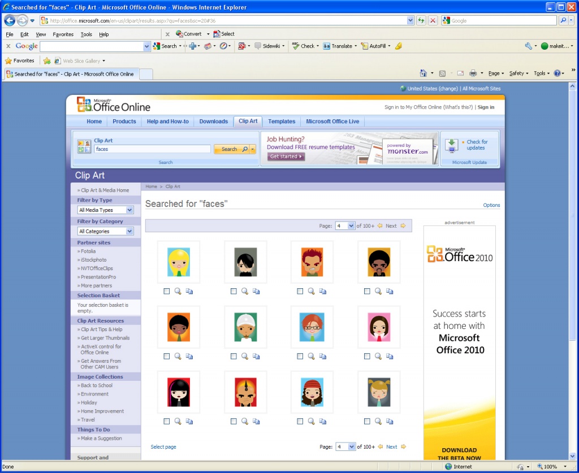Image resolution: width=579 pixels, height=473 pixels.
Task: Check the box under long black hair face
Action: (167, 421)
